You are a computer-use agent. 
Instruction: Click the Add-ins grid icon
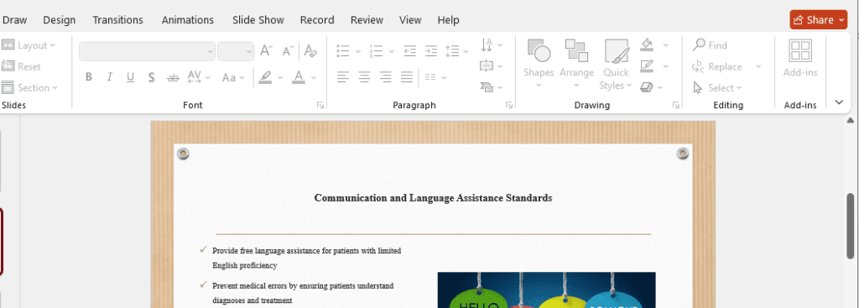pos(800,51)
